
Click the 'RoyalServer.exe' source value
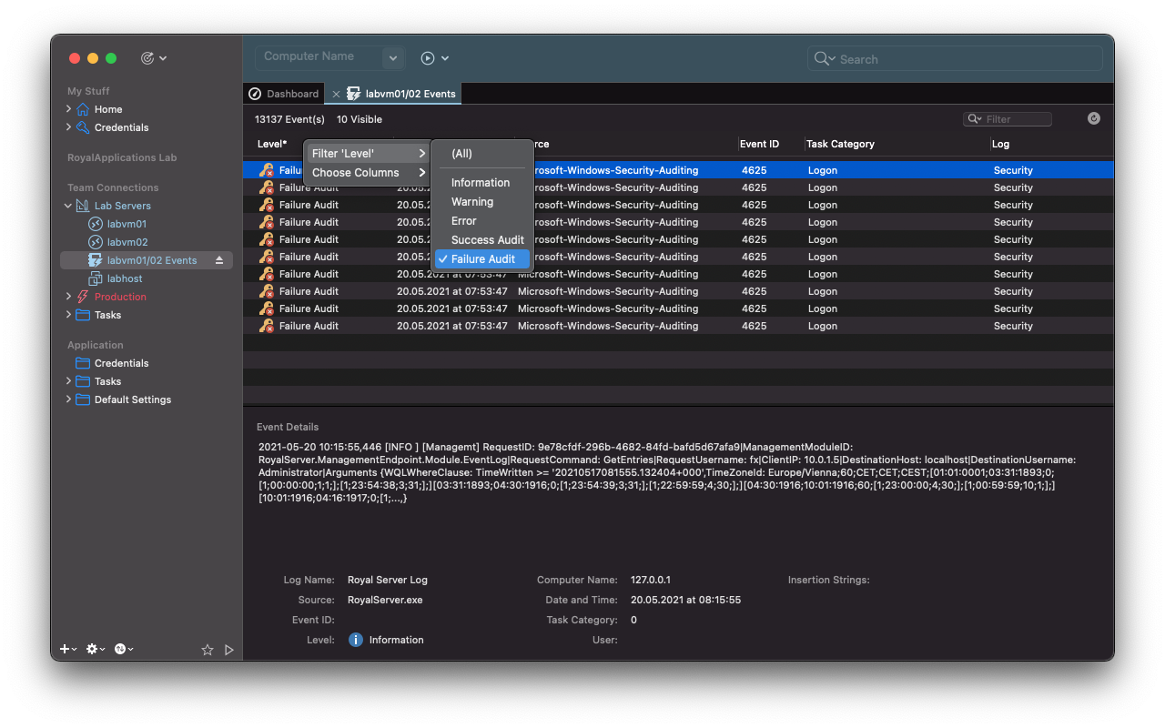(x=385, y=600)
